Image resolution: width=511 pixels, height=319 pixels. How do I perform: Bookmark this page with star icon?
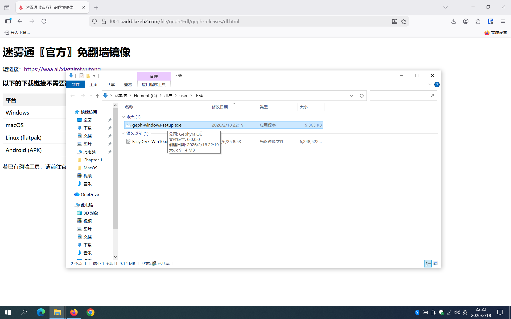pos(404,22)
